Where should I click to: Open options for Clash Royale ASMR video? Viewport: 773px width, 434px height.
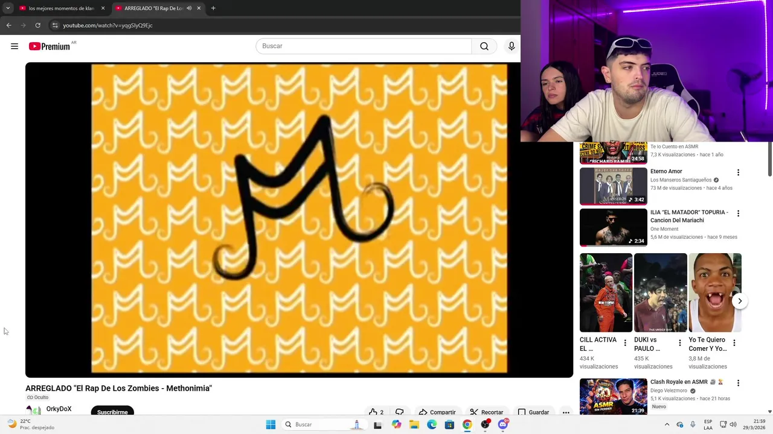pyautogui.click(x=738, y=383)
